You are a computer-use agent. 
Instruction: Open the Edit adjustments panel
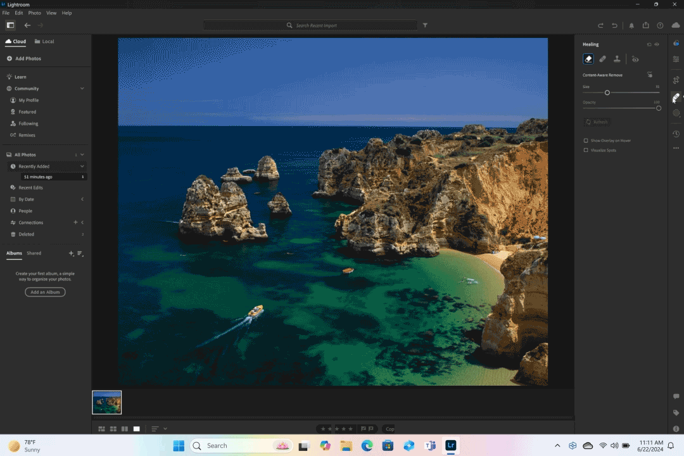coord(676,58)
